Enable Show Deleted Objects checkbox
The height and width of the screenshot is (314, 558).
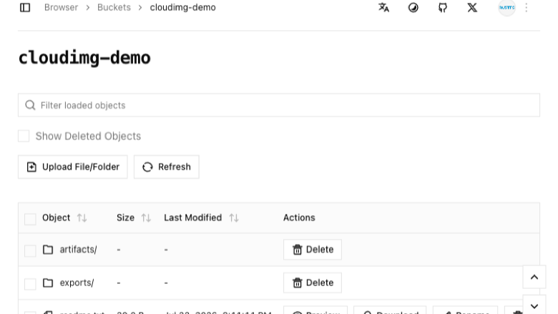[x=24, y=136]
